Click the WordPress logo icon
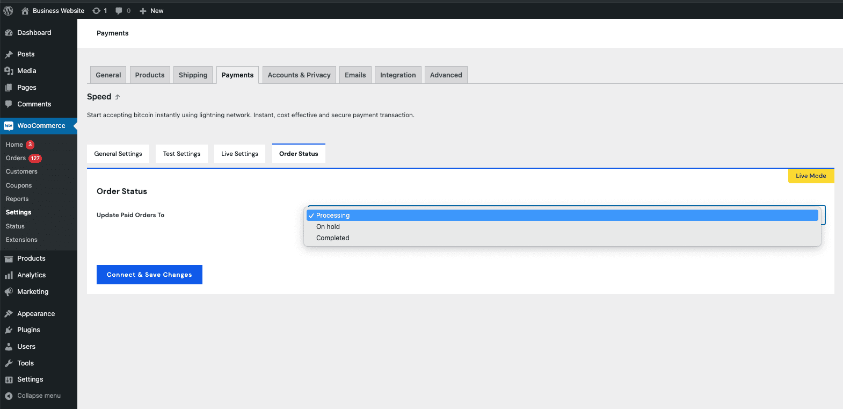 [x=8, y=11]
